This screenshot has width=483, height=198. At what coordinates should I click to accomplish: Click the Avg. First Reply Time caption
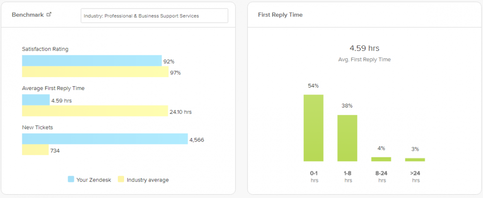coord(364,60)
